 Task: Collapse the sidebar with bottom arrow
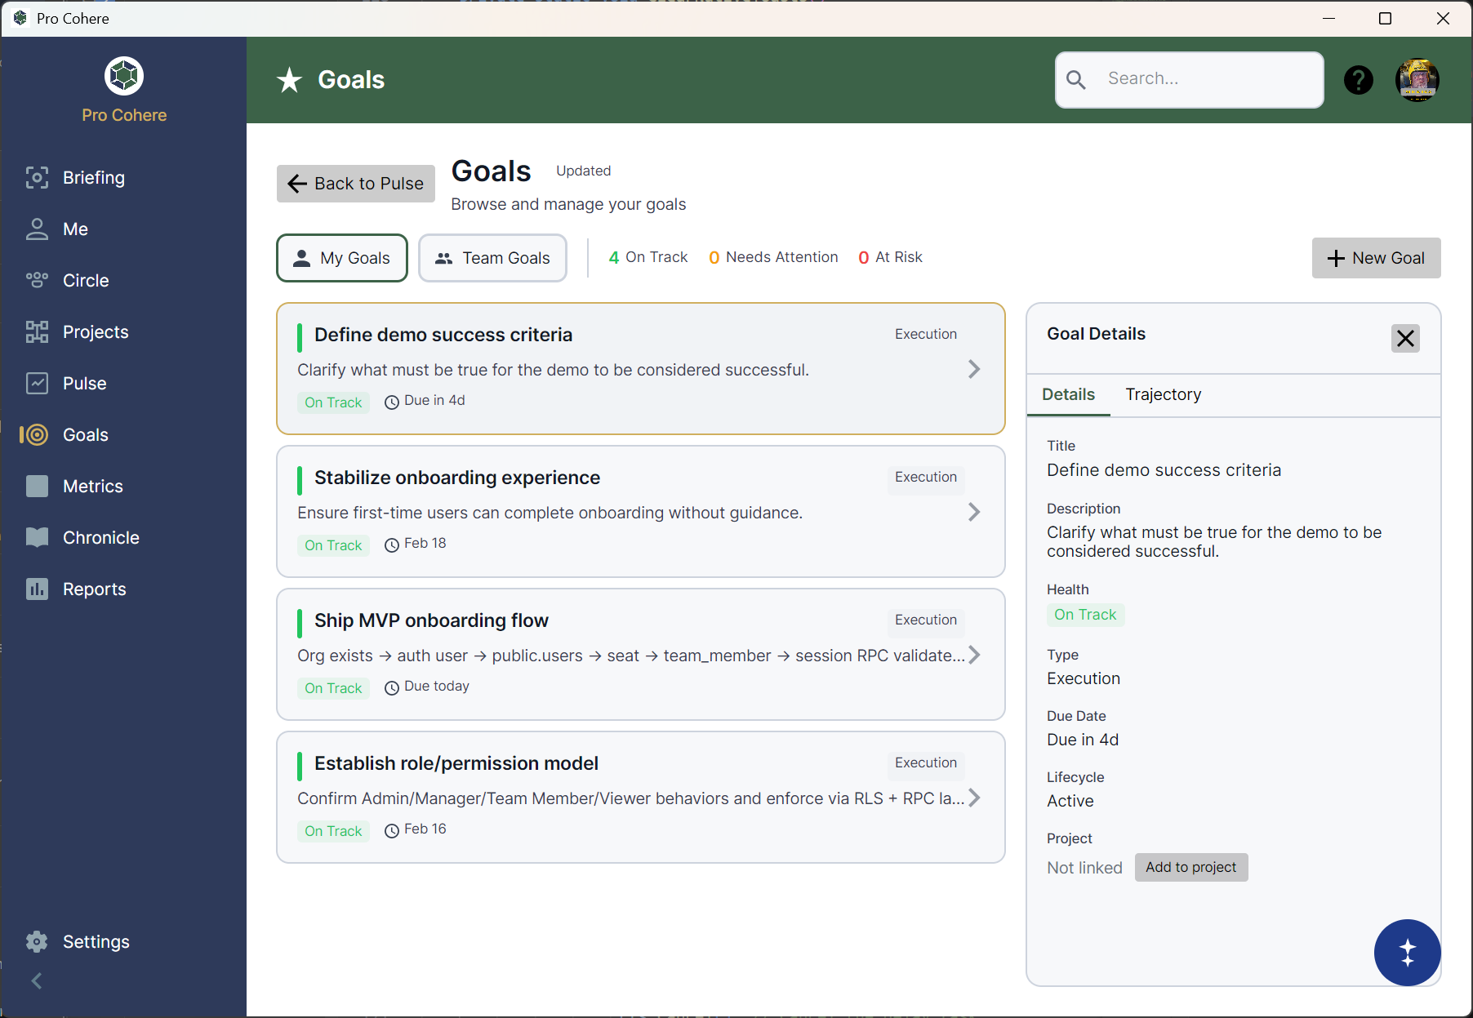click(36, 980)
